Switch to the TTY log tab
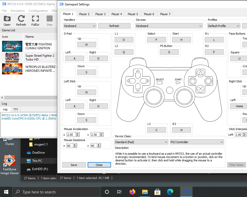 tap(16, 110)
